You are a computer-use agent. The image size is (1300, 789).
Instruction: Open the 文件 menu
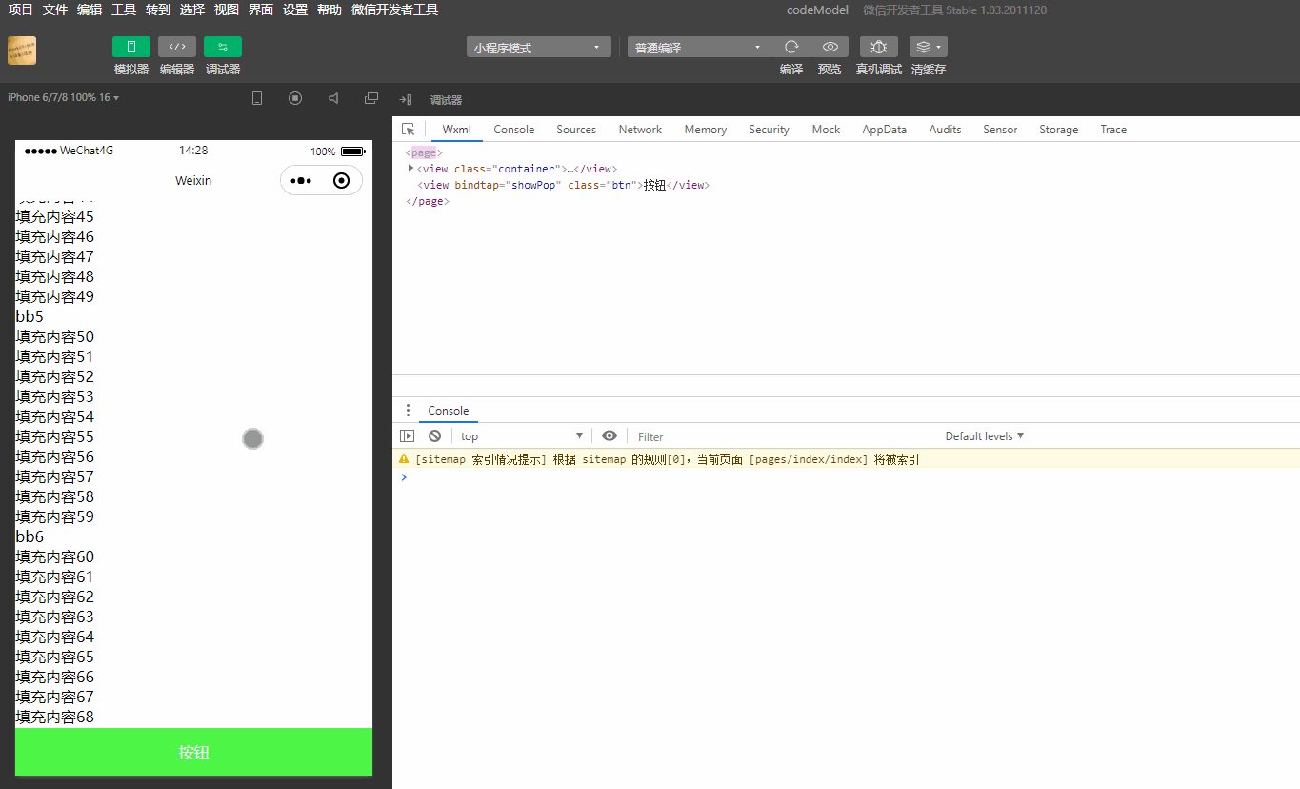point(55,10)
